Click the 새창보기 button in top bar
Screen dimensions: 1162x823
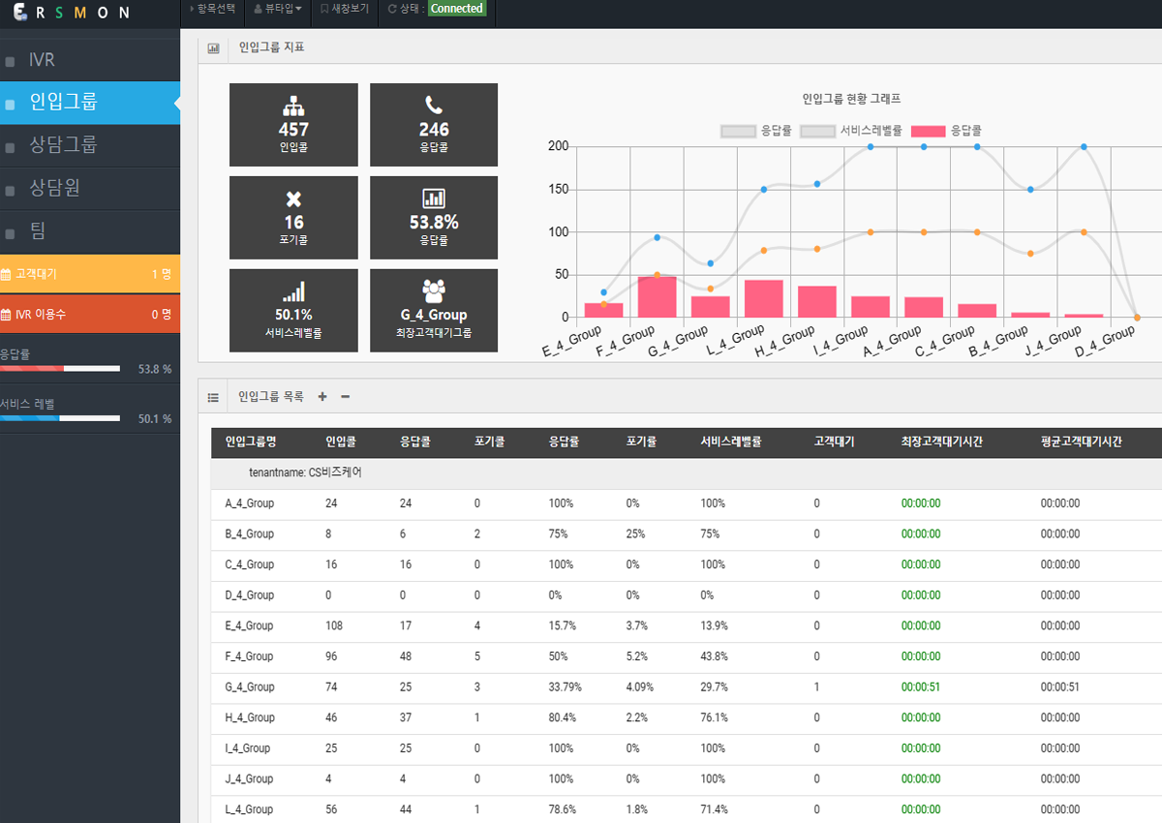[344, 9]
